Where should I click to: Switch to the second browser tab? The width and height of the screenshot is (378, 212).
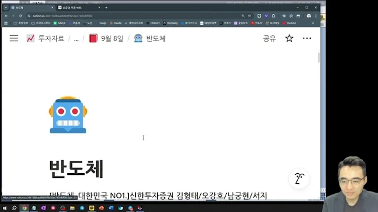[79, 8]
